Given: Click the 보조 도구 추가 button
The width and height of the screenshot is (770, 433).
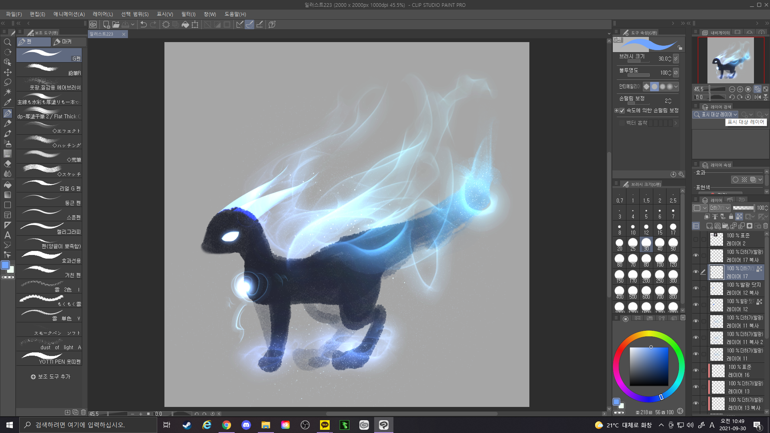Looking at the screenshot, I should tap(50, 376).
